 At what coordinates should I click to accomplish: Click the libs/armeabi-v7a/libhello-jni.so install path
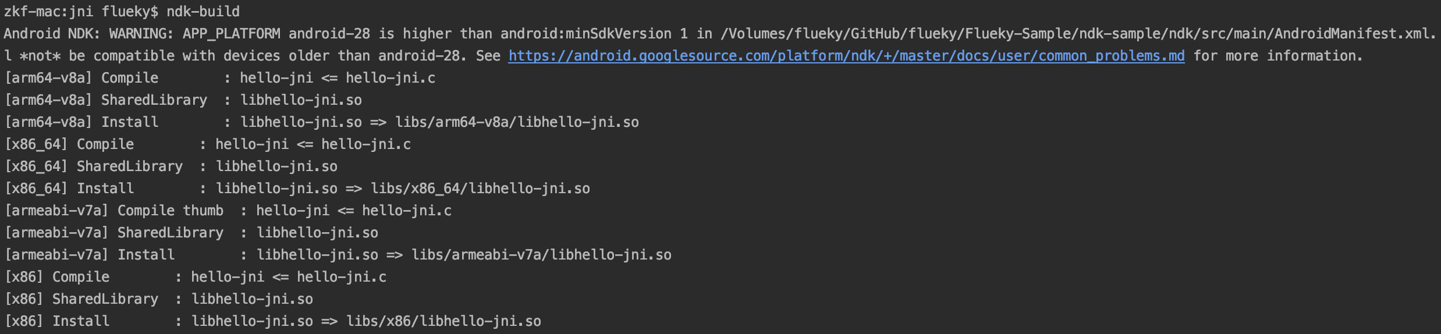(541, 255)
